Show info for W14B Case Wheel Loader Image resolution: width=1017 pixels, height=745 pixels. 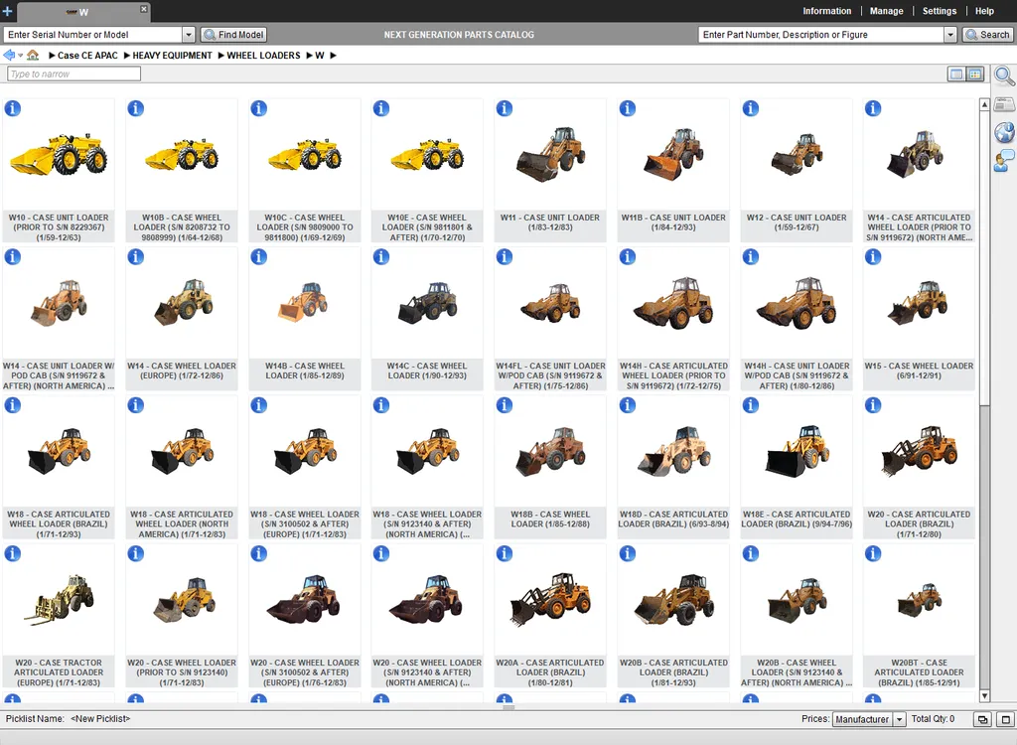(x=259, y=257)
